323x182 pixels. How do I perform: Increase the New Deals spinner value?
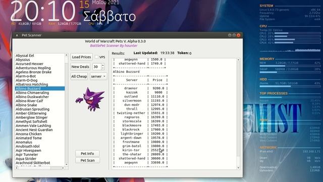click(x=103, y=65)
